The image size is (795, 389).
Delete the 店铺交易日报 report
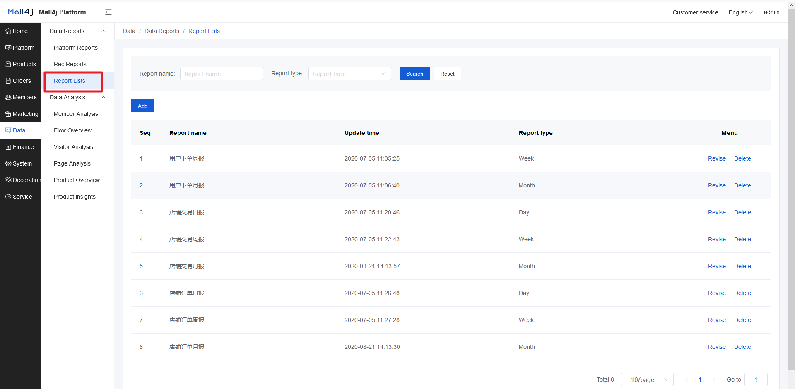click(742, 212)
